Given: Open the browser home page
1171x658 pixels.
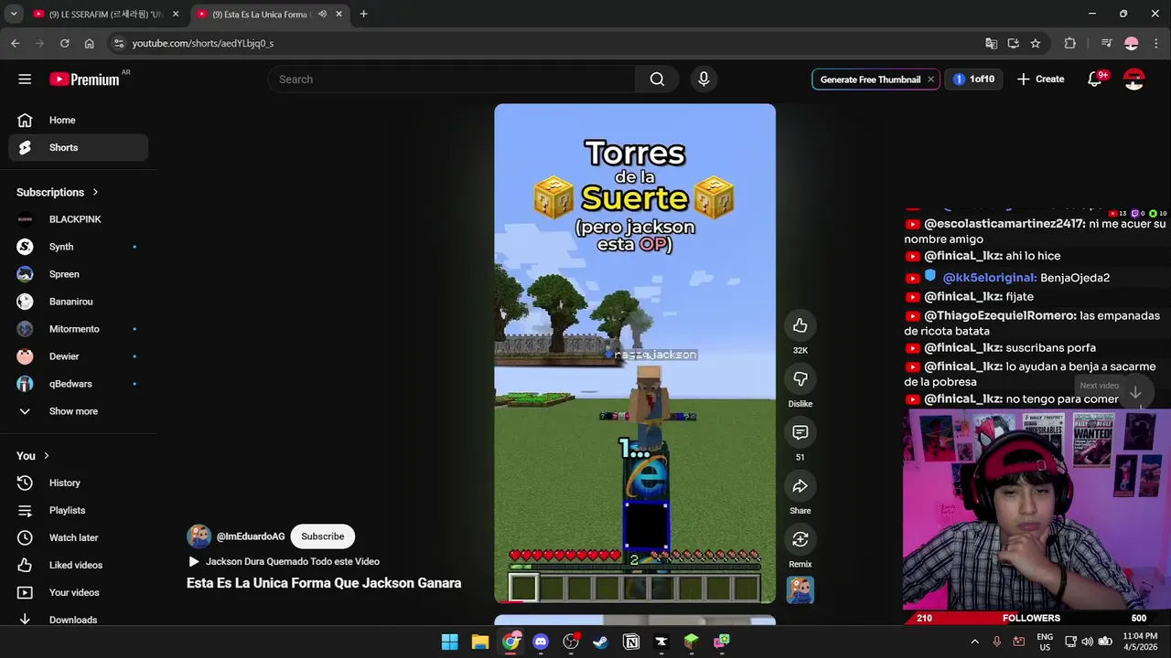Looking at the screenshot, I should (x=89, y=43).
